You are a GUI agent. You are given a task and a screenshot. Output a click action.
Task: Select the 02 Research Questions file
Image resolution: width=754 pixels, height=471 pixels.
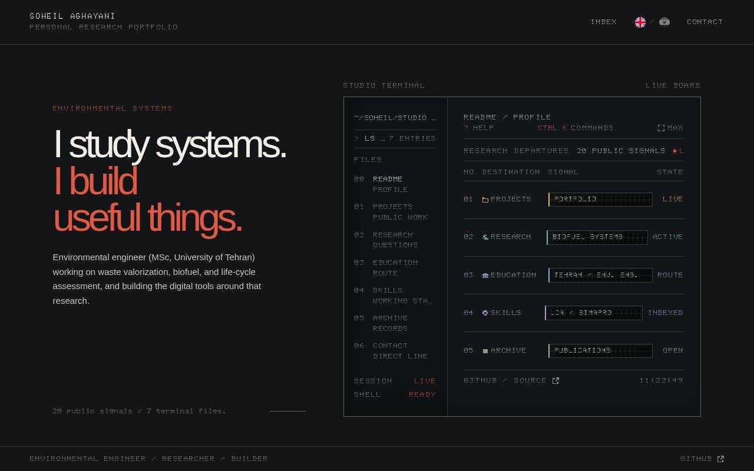pos(395,240)
